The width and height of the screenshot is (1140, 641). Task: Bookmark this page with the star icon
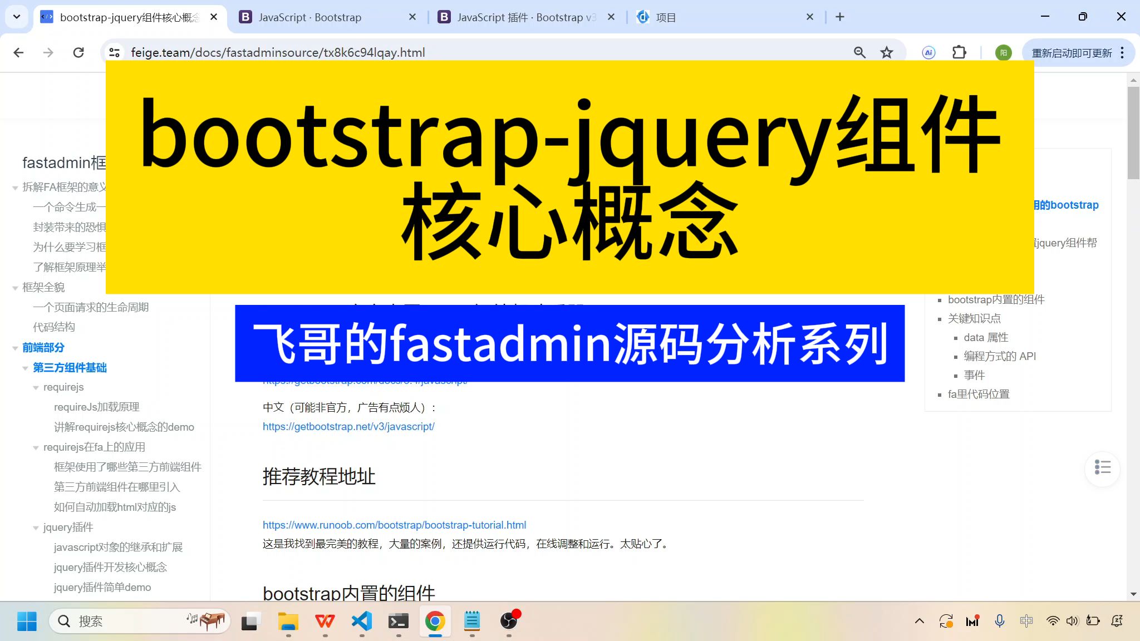tap(886, 52)
